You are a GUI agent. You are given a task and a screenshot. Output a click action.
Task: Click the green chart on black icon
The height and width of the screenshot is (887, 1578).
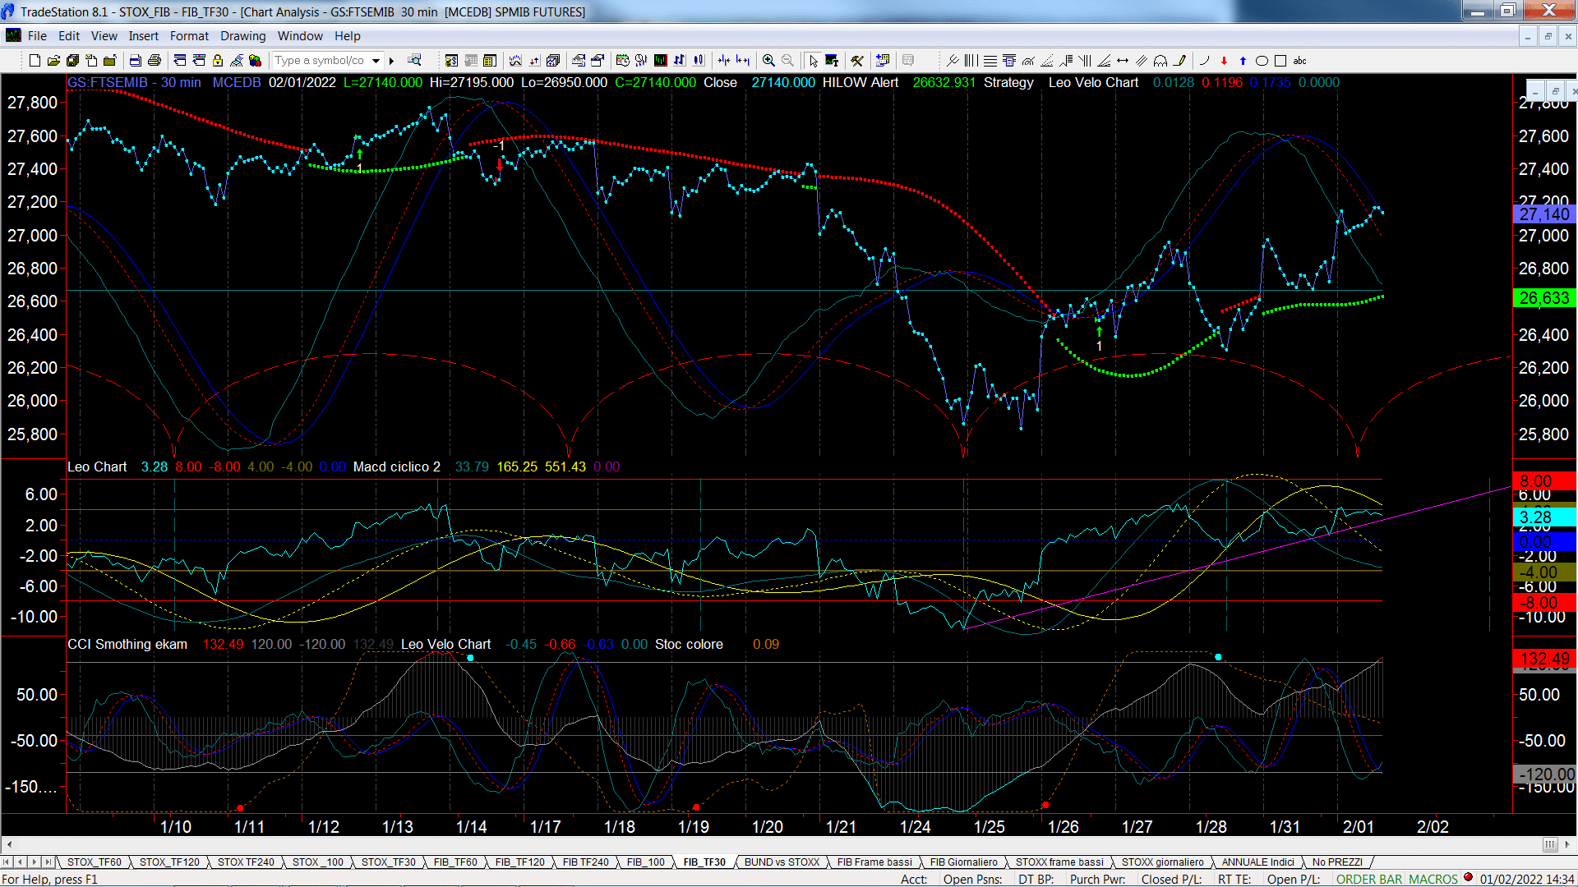click(660, 61)
